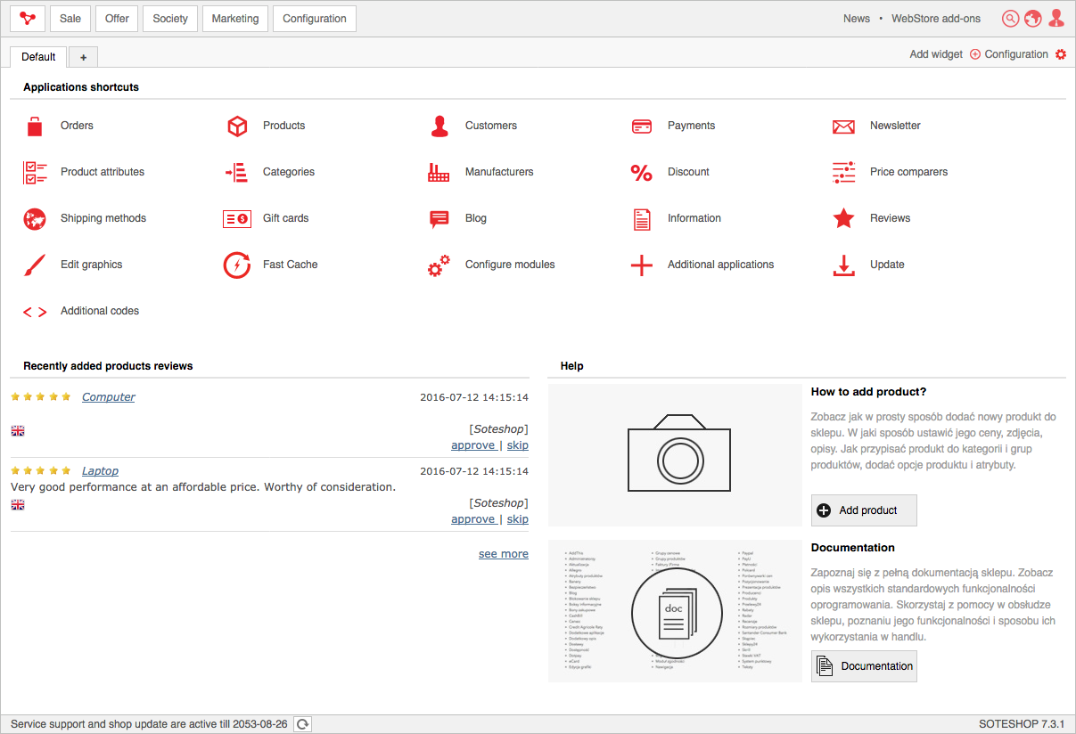The width and height of the screenshot is (1076, 734).
Task: Click refresh icon next to service support date
Action: pos(303,724)
